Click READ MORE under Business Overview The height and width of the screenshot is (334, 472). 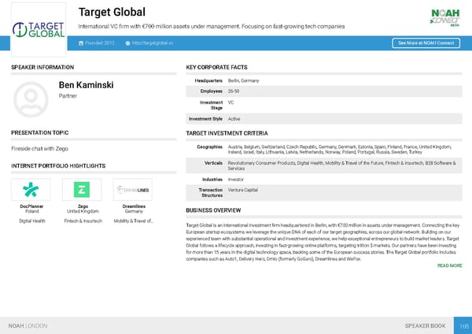click(x=449, y=265)
